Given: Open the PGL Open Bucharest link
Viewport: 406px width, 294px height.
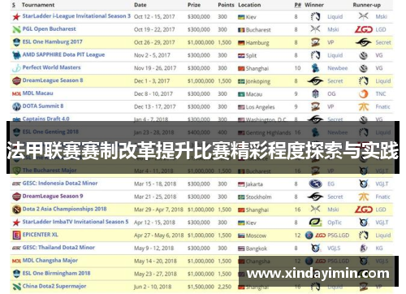Looking at the screenshot, I should pyautogui.click(x=49, y=28).
